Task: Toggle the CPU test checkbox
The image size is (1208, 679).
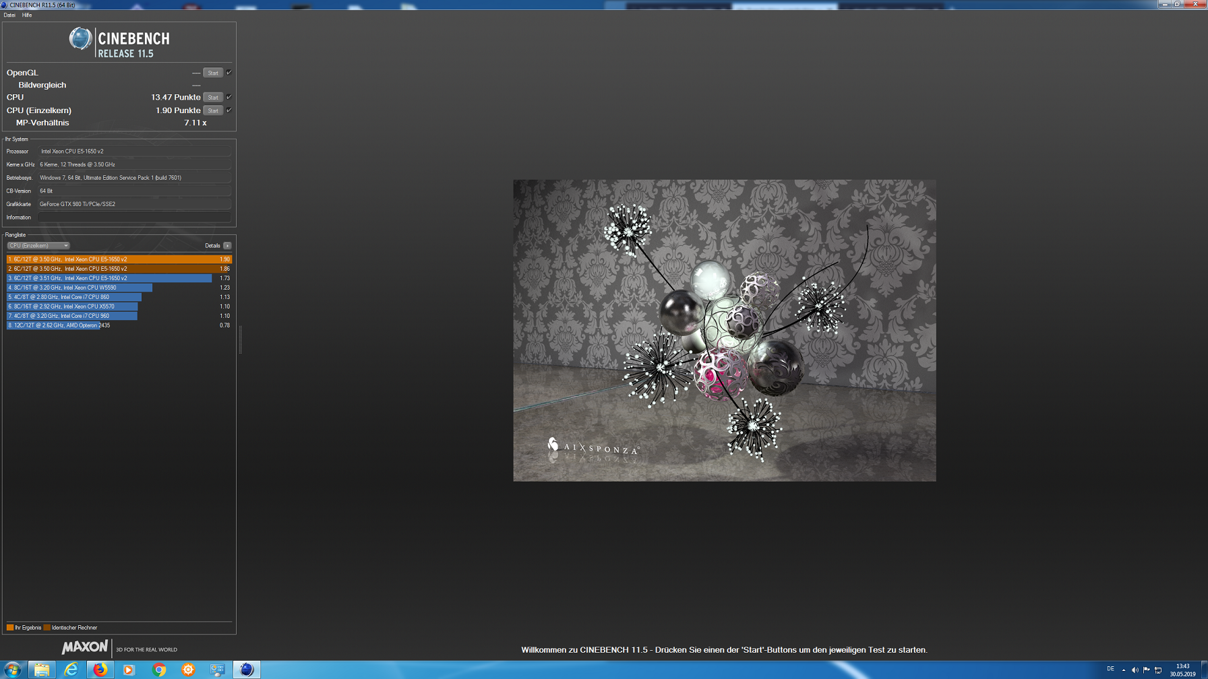Action: point(229,97)
